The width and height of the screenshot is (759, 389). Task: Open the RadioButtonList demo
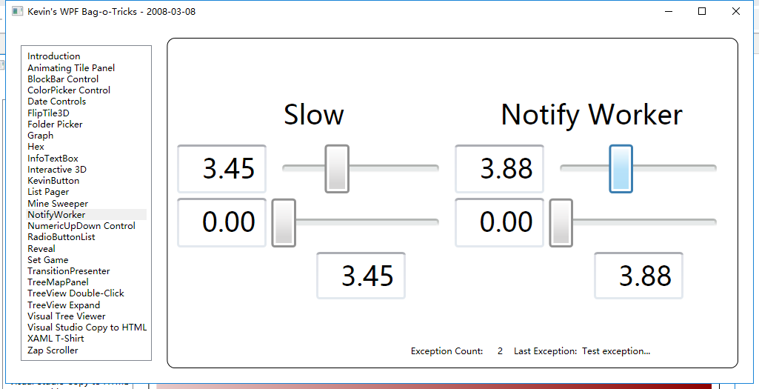pos(61,238)
